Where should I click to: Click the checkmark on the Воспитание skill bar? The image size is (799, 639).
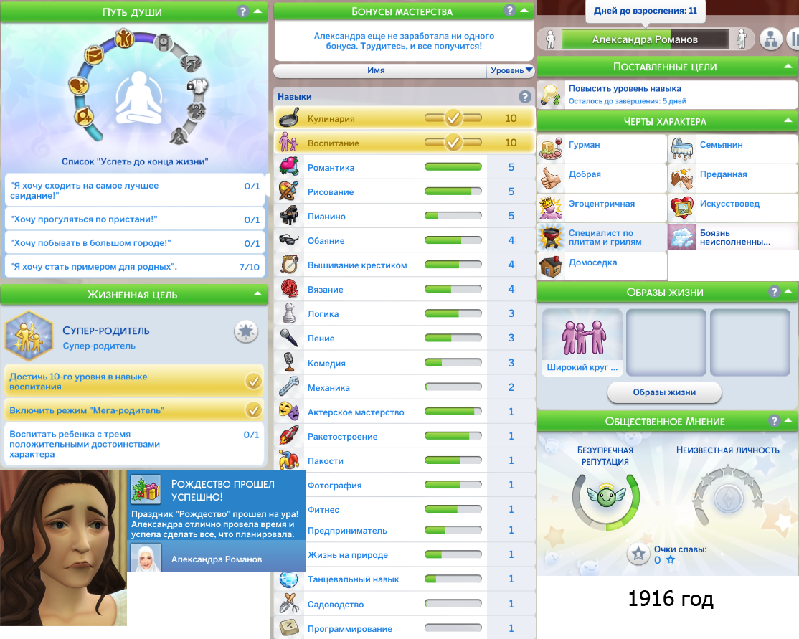click(x=453, y=143)
